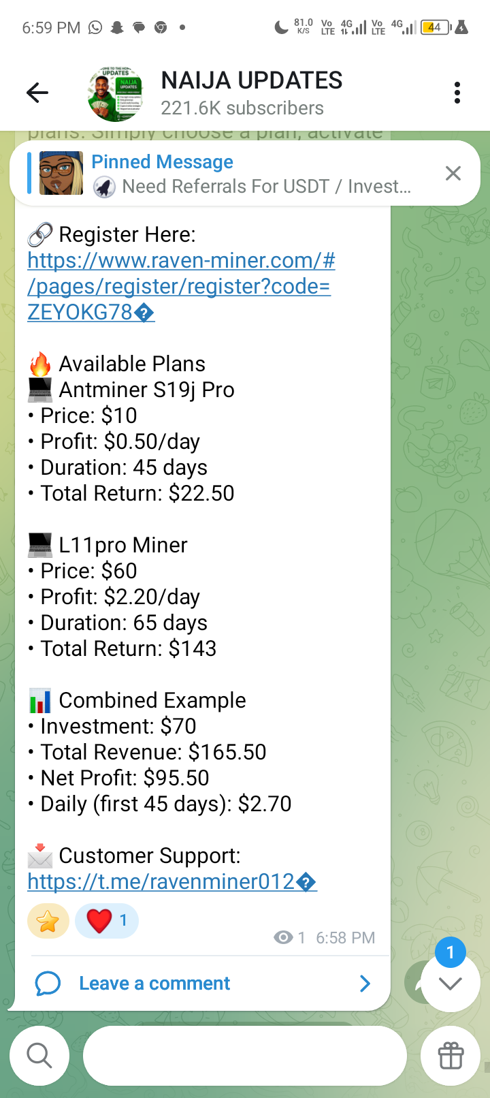
Task: Open the three-dot channel options menu
Action: pyautogui.click(x=457, y=93)
